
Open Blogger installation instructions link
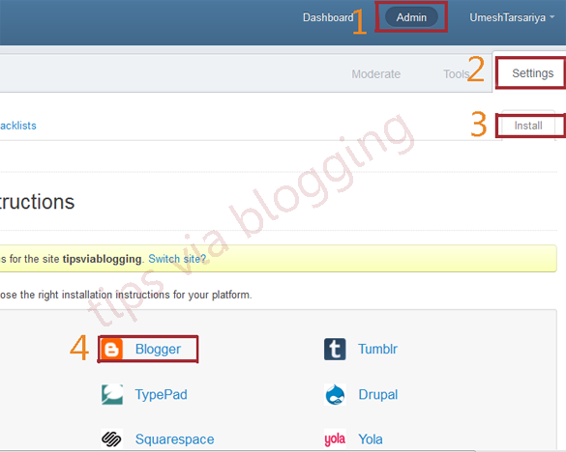pos(158,349)
